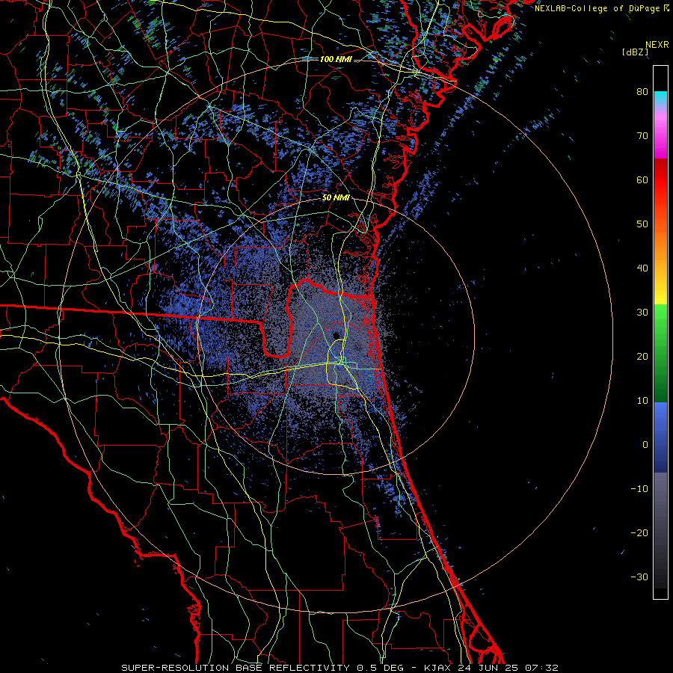Click the KJAX radar site black dot
Viewport: 673px width, 673px height.
tap(336, 335)
